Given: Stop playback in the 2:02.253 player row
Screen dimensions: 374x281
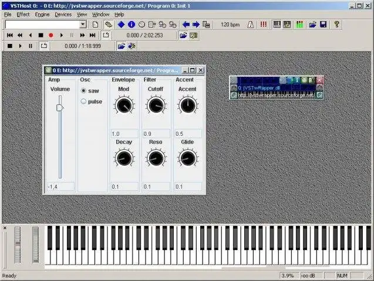Looking at the screenshot, I should click(x=41, y=35).
